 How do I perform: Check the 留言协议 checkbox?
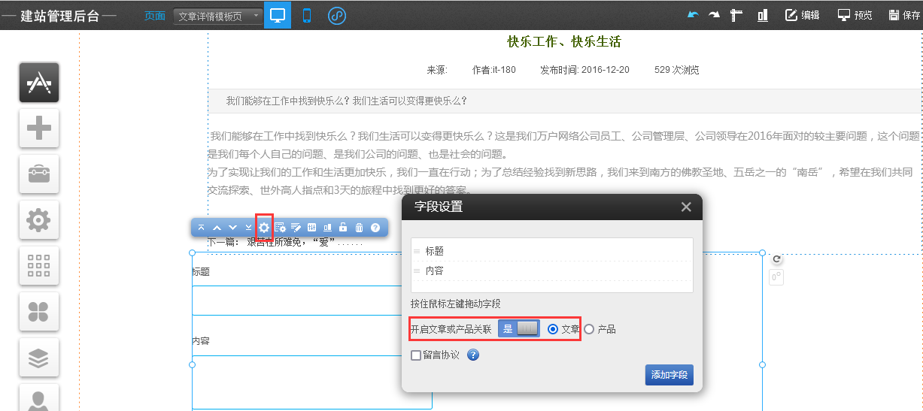[416, 355]
